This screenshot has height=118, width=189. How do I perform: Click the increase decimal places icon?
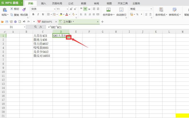pos(146,15)
